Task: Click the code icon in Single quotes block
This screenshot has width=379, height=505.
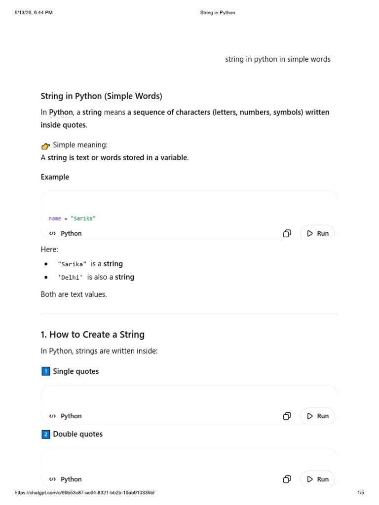Action: [52, 416]
